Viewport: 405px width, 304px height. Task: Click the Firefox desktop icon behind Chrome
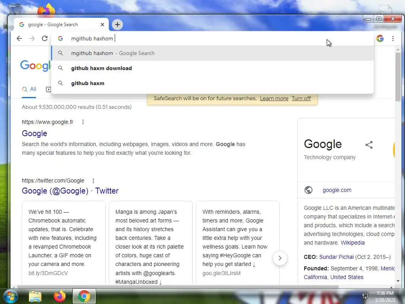pos(47,9)
